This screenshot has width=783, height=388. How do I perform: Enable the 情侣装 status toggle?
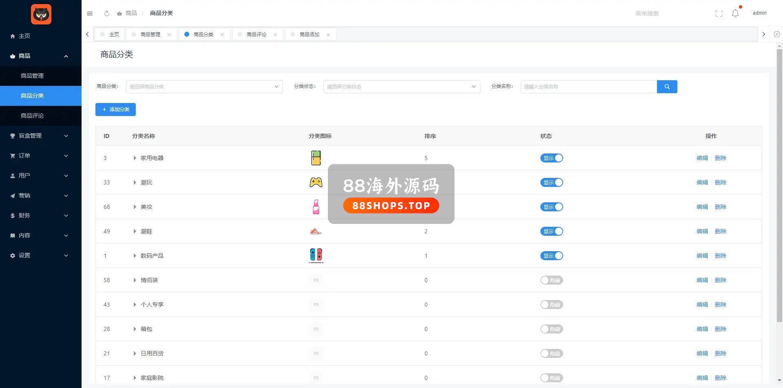pyautogui.click(x=551, y=280)
